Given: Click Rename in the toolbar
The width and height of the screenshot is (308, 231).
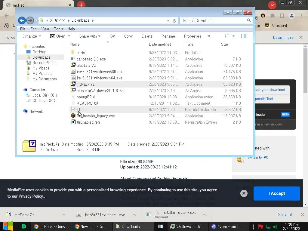Looking at the screenshot, I should tap(168, 36).
